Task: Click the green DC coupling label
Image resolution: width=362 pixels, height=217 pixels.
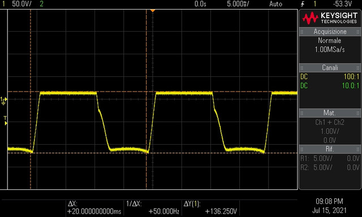Action: 304,86
